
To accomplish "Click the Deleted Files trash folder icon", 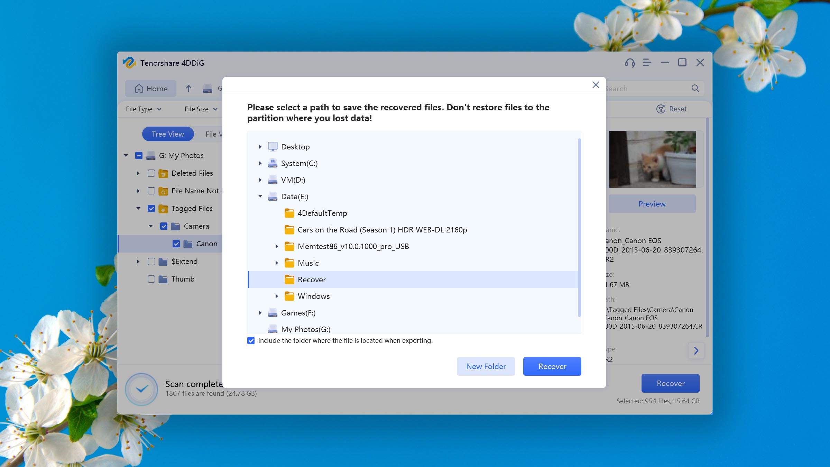I will [x=163, y=173].
